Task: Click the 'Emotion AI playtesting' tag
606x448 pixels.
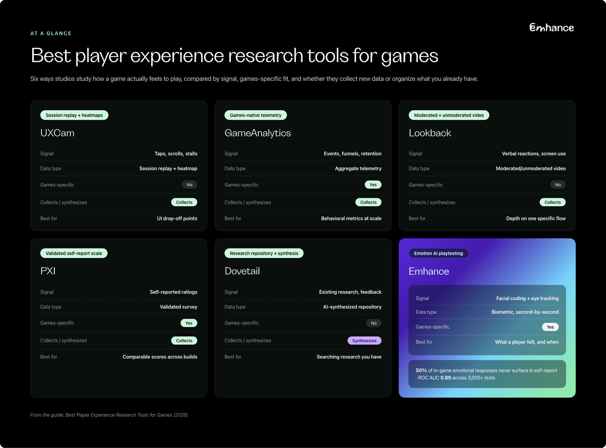Action: pos(439,253)
